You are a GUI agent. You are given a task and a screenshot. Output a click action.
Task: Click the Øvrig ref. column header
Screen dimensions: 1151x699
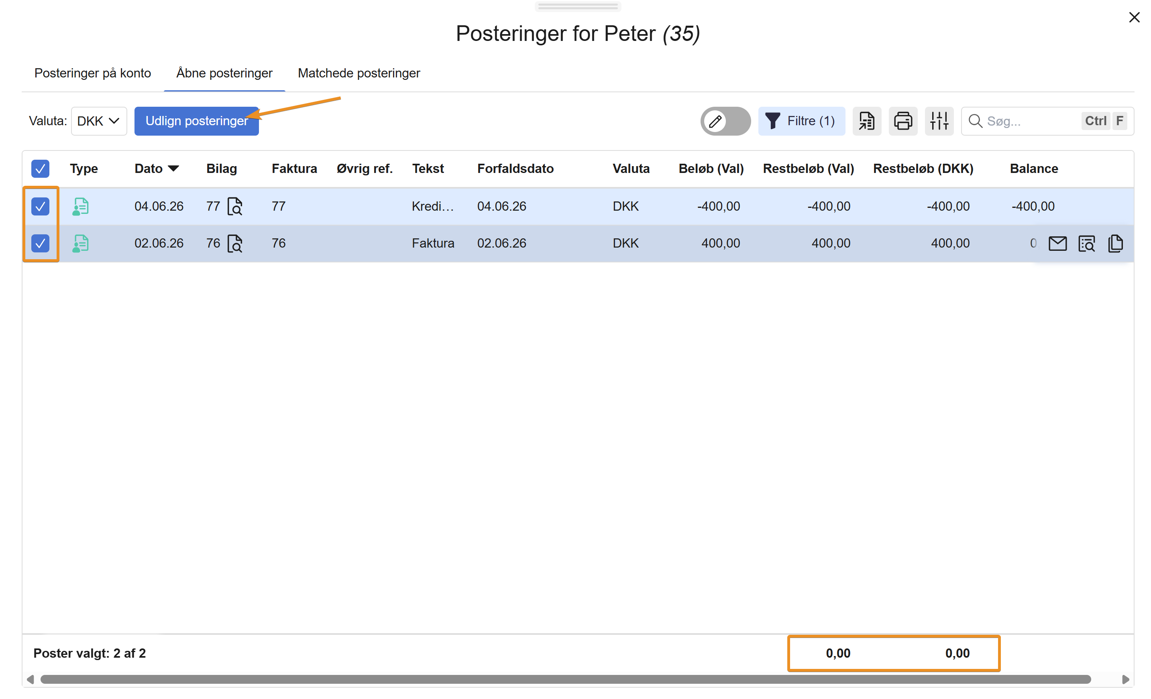[365, 169]
